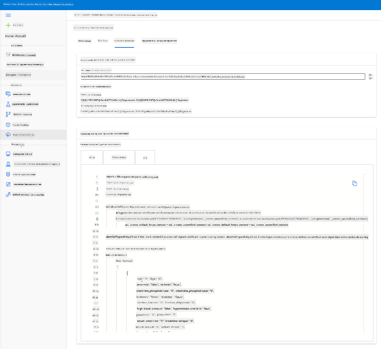Select the Python consumption type tab
Viewport: 381px width, 349px height.
pos(119,157)
